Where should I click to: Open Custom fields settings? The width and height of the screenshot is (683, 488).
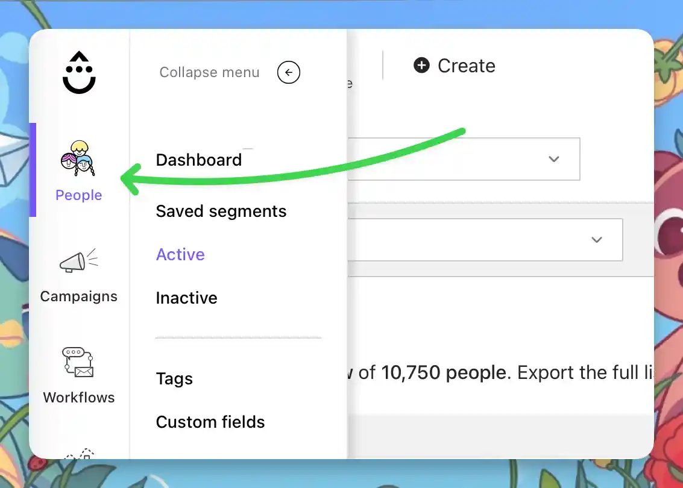[210, 422]
